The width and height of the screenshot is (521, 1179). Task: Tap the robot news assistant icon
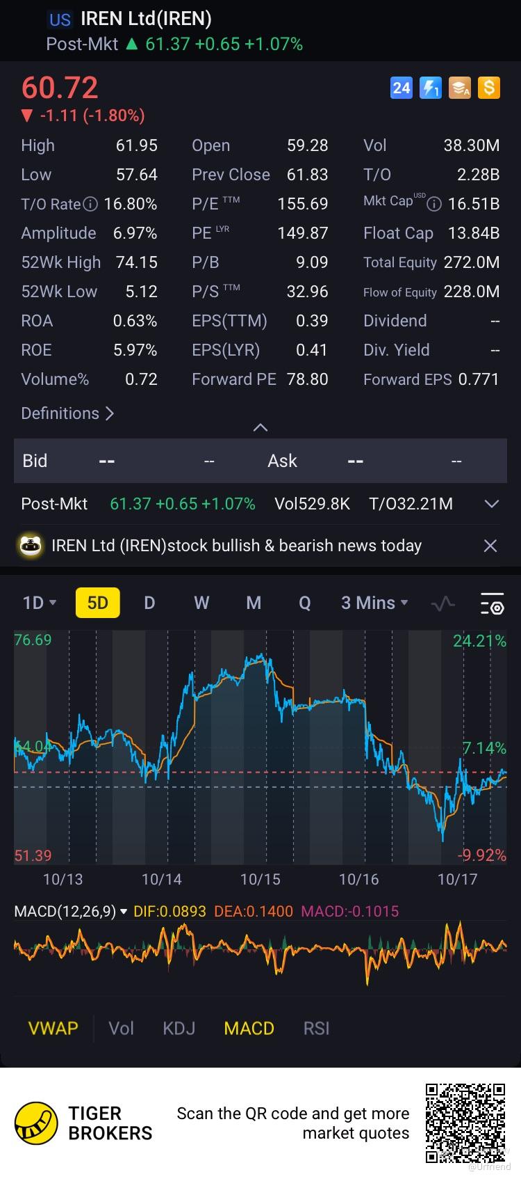tap(31, 546)
